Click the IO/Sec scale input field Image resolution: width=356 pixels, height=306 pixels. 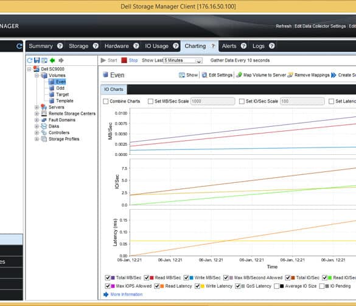pyautogui.click(x=302, y=101)
